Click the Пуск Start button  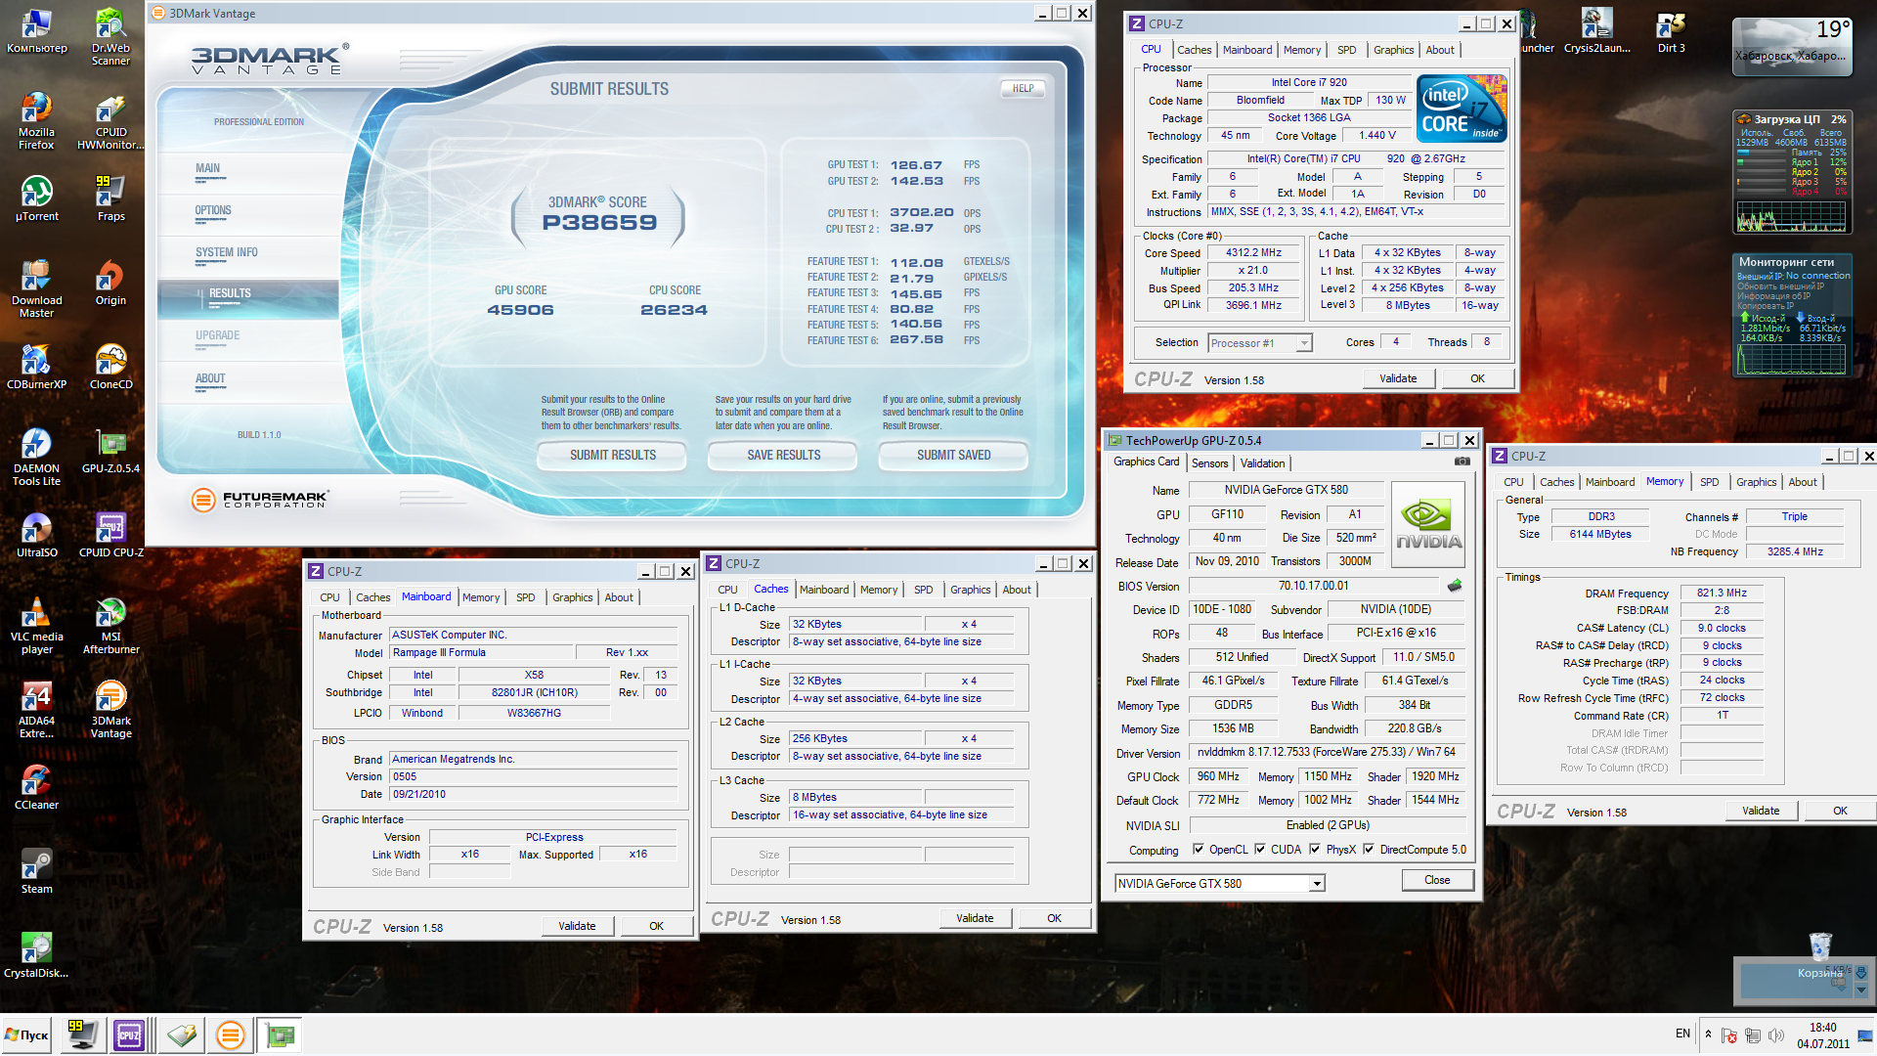pos(27,1034)
